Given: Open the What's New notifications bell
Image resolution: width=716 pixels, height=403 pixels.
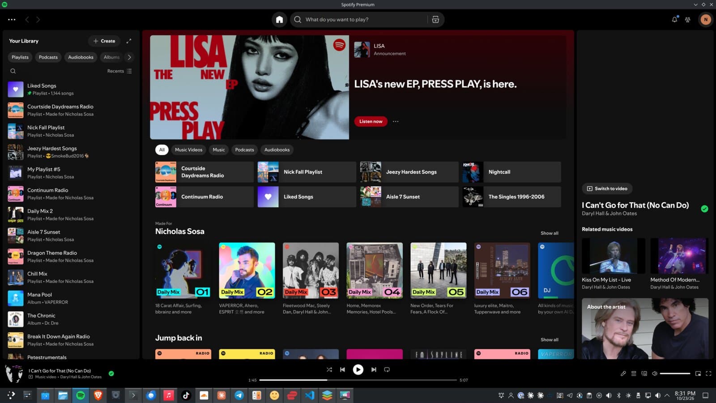Looking at the screenshot, I should (x=674, y=19).
